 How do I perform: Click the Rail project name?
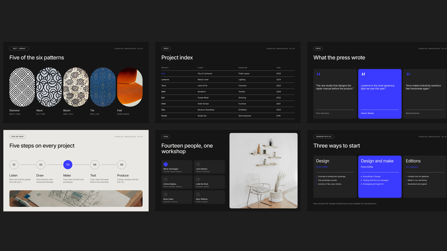[x=163, y=97]
